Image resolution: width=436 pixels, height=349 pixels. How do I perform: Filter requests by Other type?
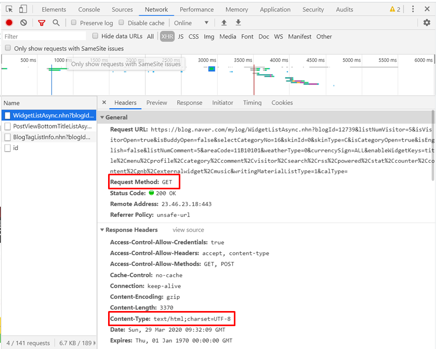[x=324, y=36]
